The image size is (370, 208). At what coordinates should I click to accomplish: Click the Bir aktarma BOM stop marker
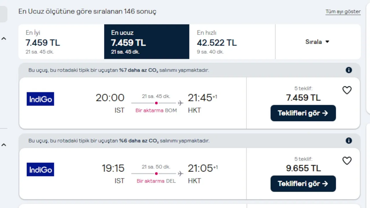(156, 103)
